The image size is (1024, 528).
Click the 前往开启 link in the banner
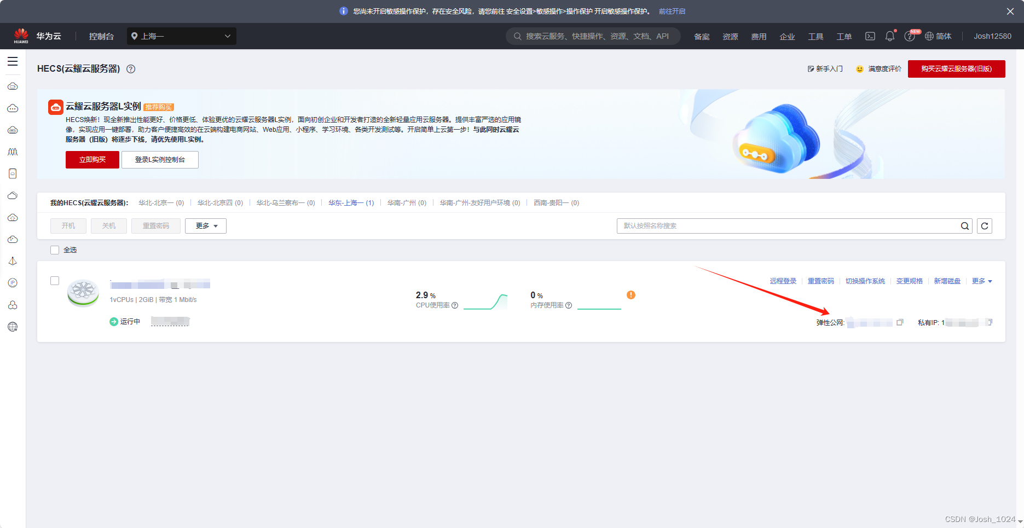point(672,11)
